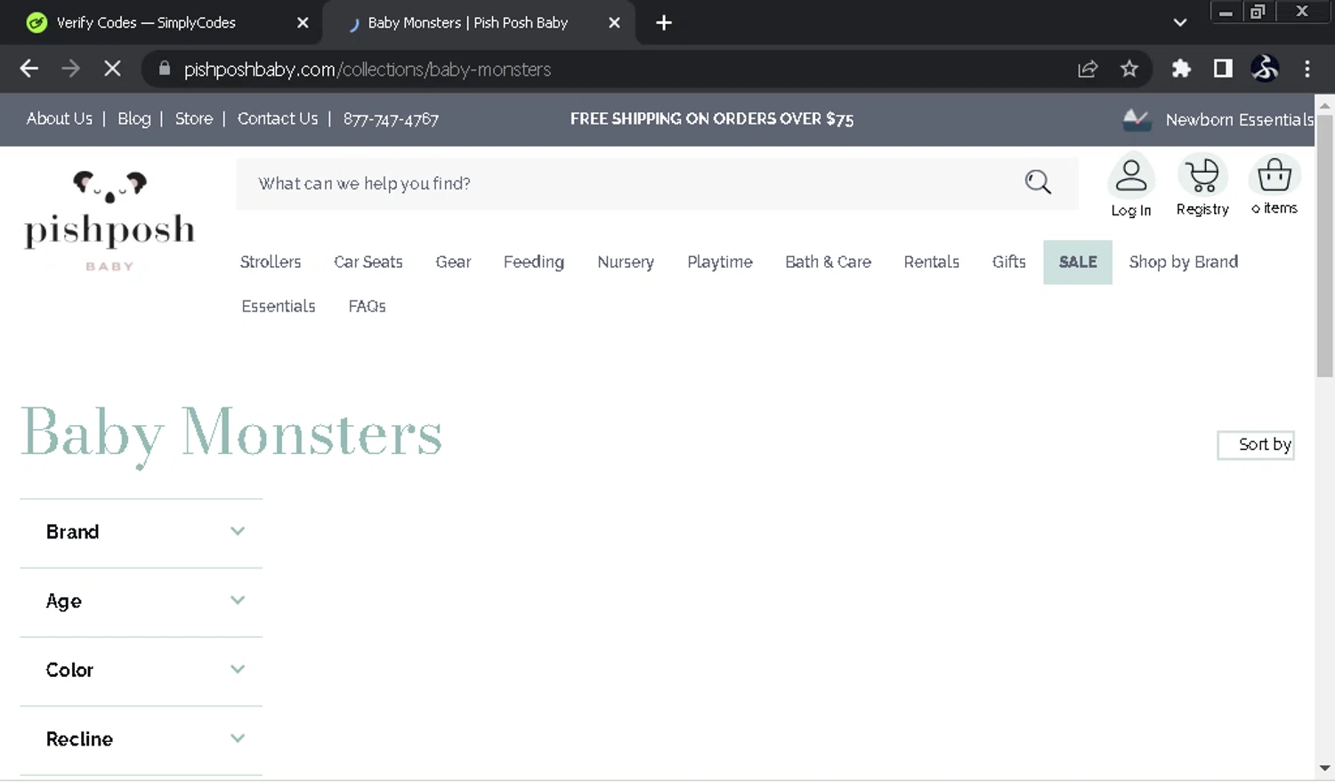Click the free shipping banner text
Viewport: 1335px width, 782px height.
(x=712, y=119)
